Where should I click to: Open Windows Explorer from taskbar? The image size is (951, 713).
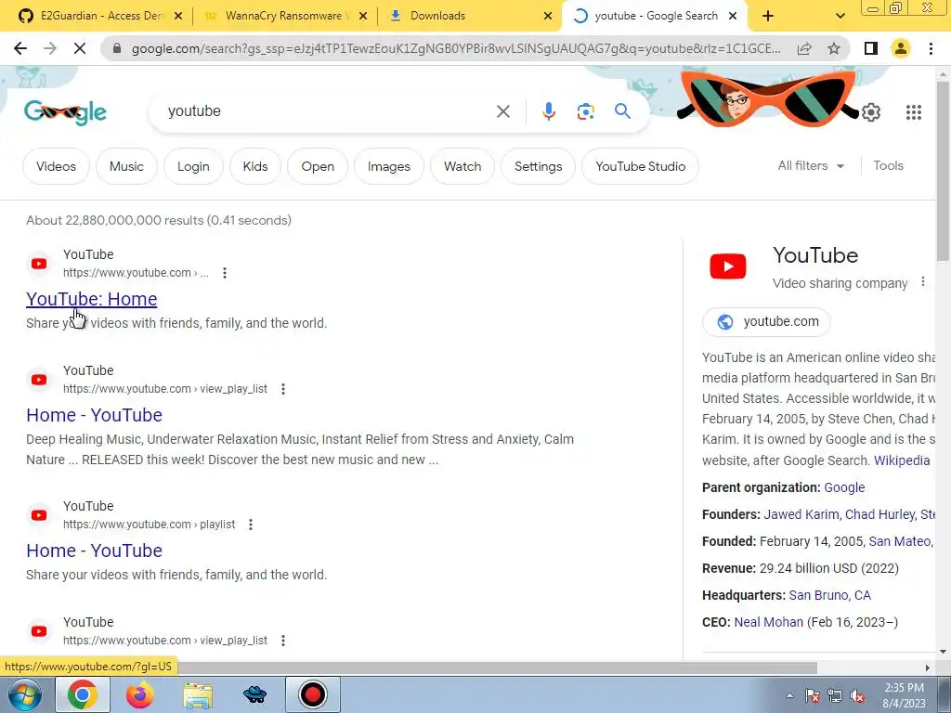click(198, 694)
